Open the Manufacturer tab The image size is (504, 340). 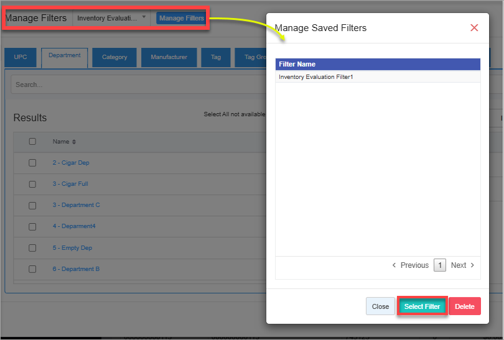pos(169,57)
